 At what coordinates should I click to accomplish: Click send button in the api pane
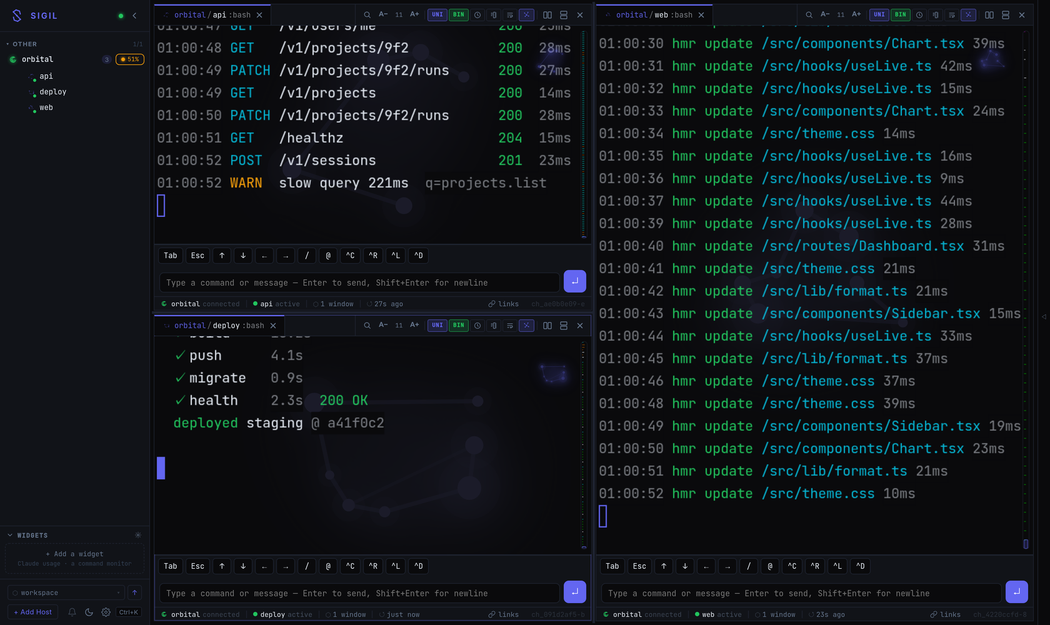click(575, 281)
